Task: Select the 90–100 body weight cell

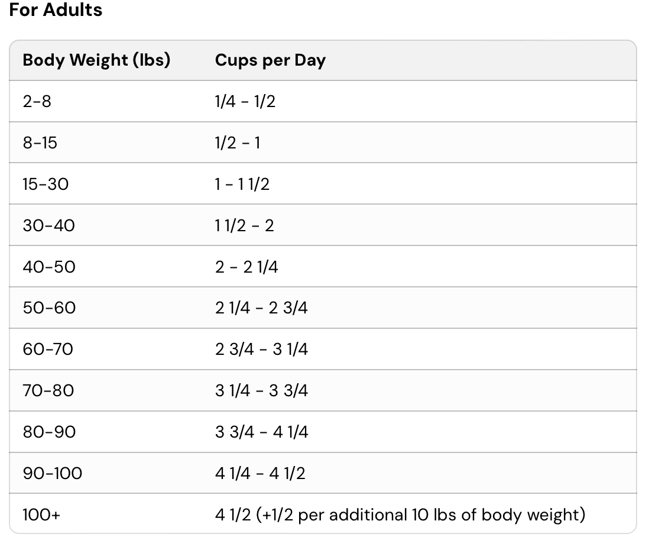Action: pos(53,474)
